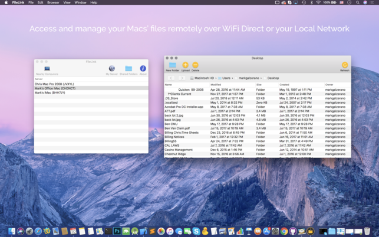
Task: Open Nearby Computers in FileLink
Action: (x=47, y=70)
